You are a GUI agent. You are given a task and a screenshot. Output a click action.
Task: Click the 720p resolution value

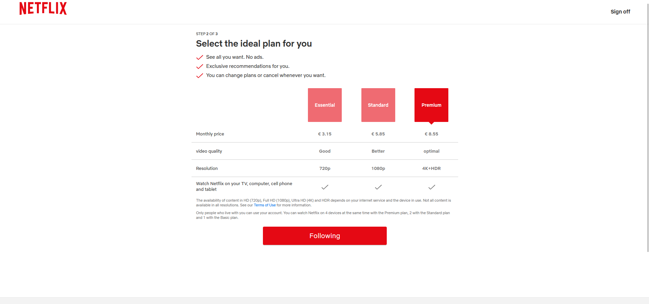click(x=325, y=169)
